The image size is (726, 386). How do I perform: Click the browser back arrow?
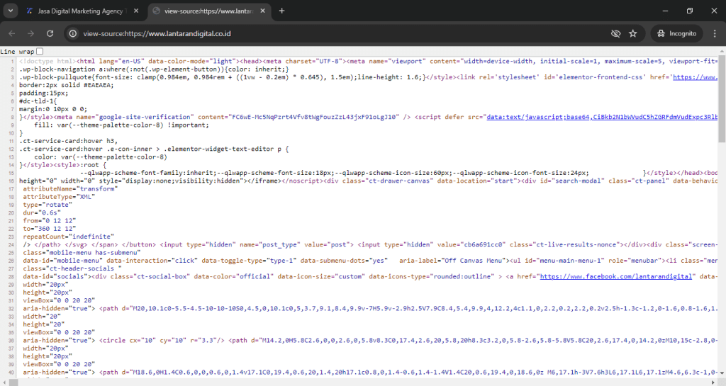[x=12, y=33]
